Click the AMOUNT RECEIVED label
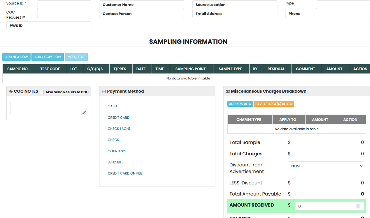The width and height of the screenshot is (370, 218). [252, 205]
